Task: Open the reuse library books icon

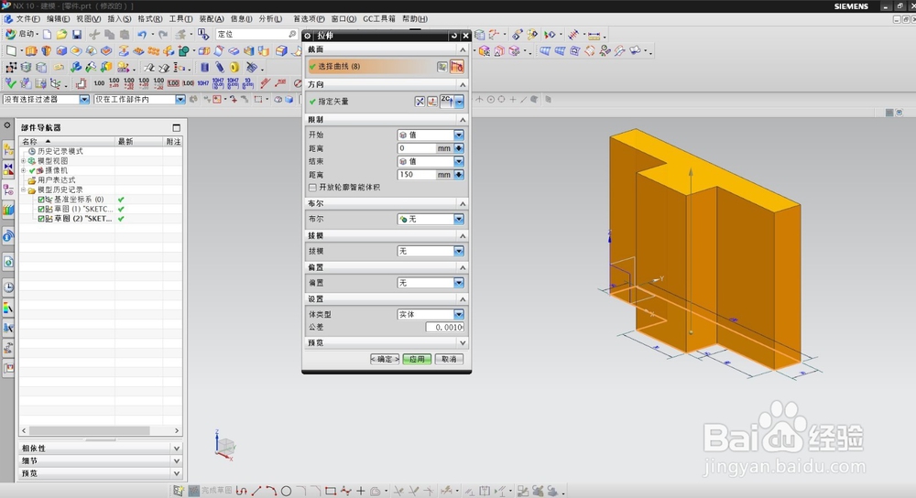Action: [x=8, y=210]
